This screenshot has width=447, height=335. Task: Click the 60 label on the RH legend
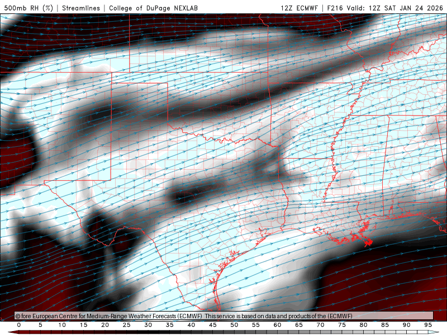pos(277,325)
